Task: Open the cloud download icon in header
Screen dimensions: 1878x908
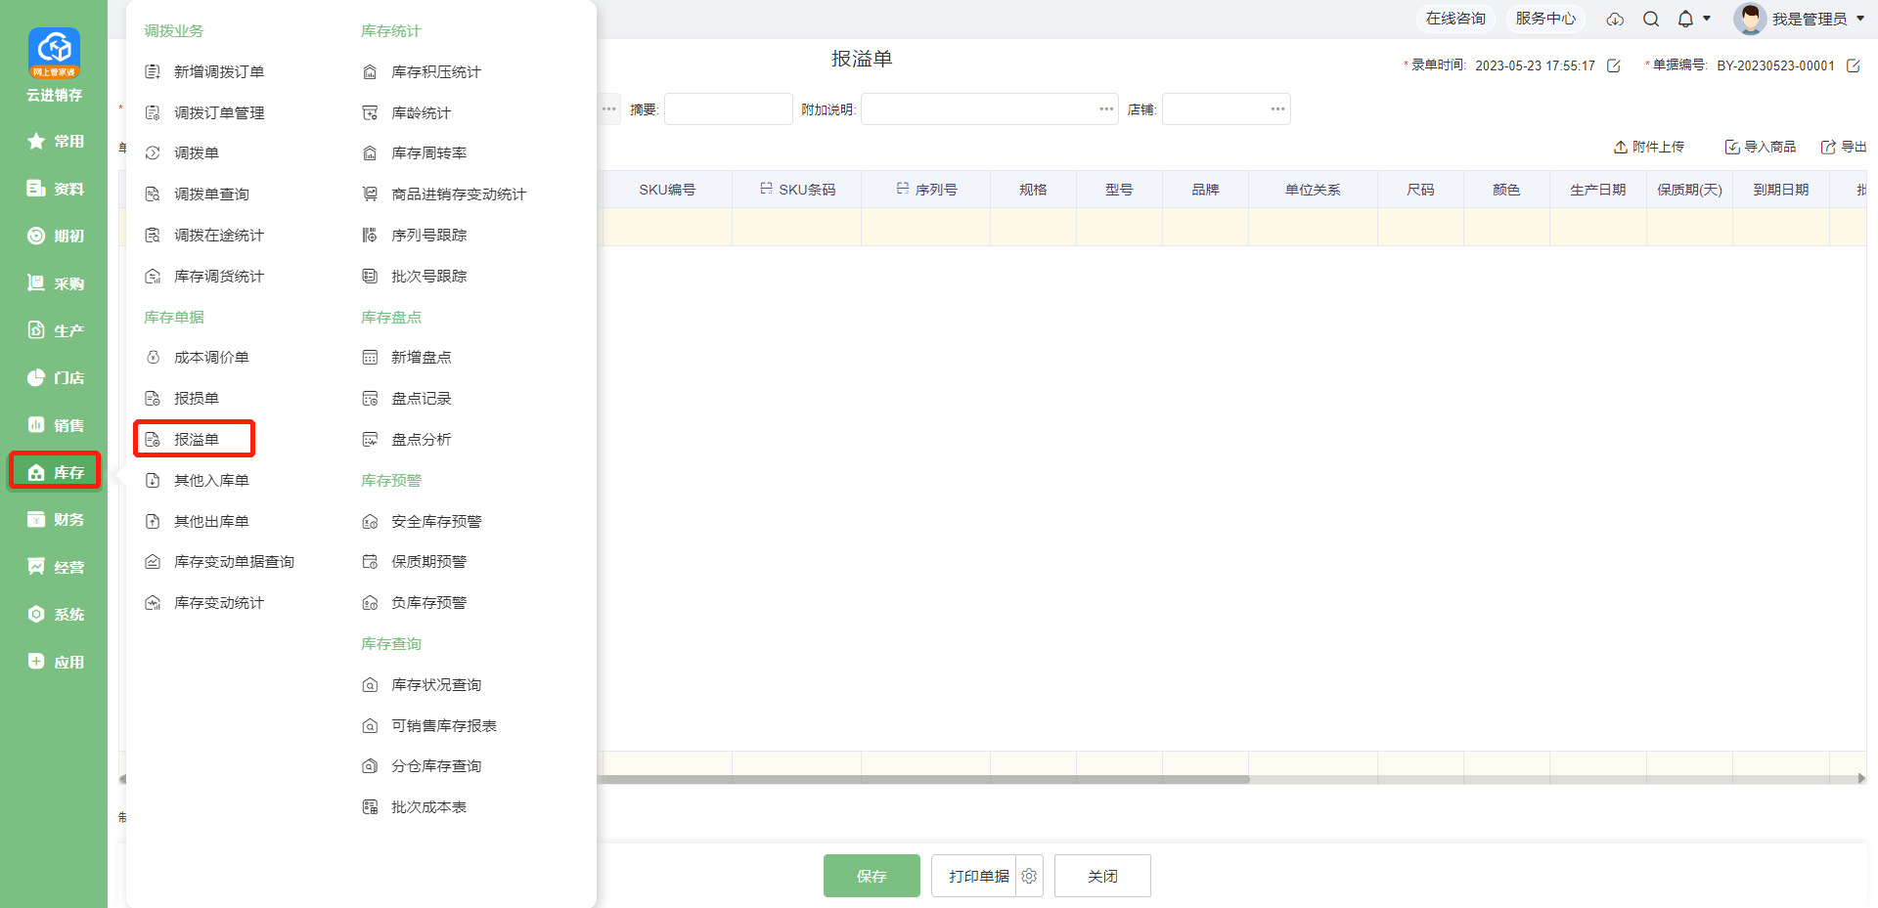Action: click(1615, 19)
